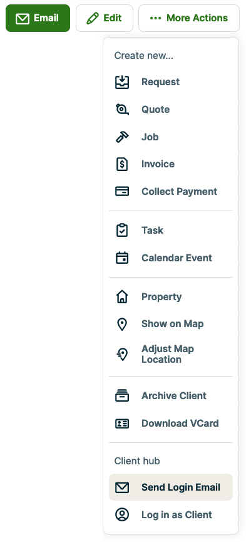Viewport: 246px width, 542px height.
Task: Click the Download VCard contact card icon
Action: point(122,424)
